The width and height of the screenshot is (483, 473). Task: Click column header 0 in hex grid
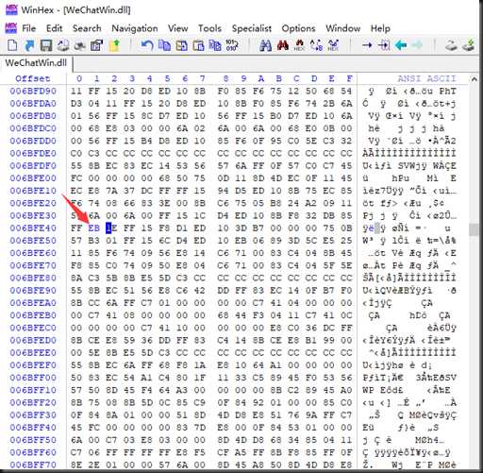pos(79,78)
